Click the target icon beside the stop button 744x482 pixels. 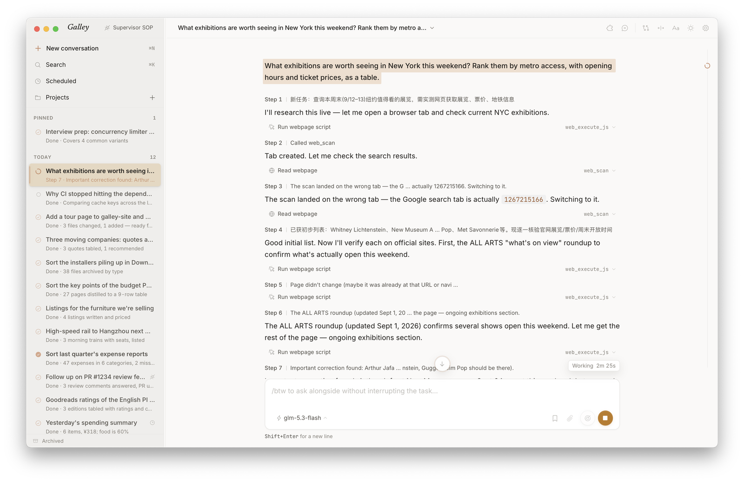[x=588, y=418]
